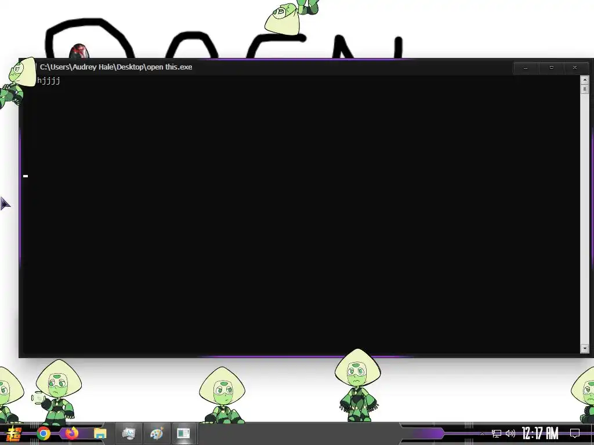Minimize the open this.exe console window
The height and width of the screenshot is (445, 594).
tap(526, 68)
